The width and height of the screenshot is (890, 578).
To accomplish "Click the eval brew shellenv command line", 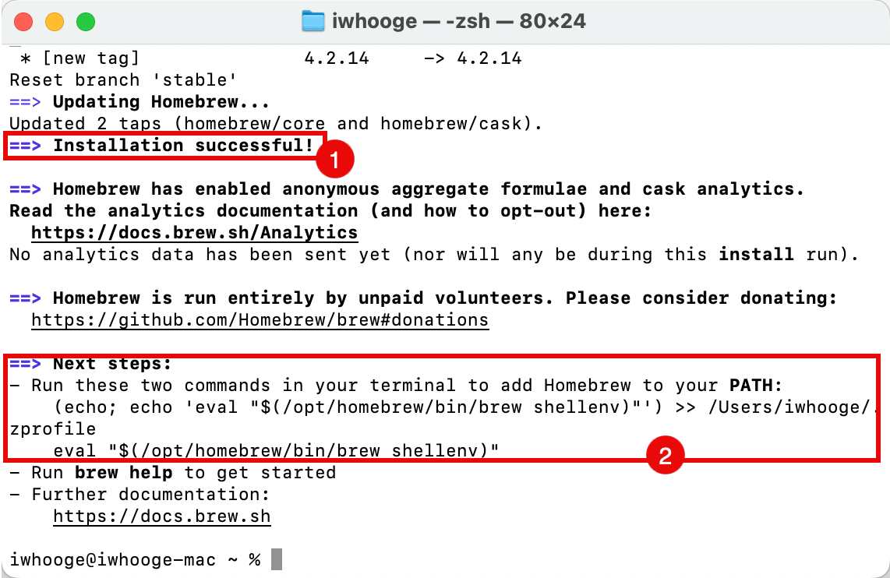I will (x=276, y=450).
